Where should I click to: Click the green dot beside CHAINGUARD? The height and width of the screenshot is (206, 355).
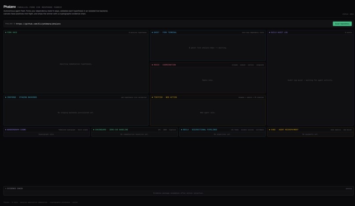click(x=93, y=130)
